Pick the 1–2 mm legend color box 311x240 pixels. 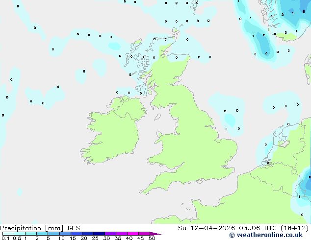[x=31, y=234]
